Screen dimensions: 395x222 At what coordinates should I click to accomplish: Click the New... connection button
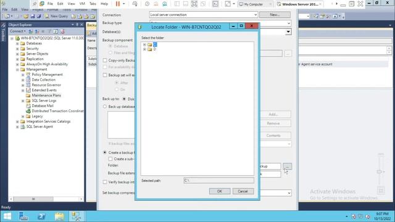275,15
